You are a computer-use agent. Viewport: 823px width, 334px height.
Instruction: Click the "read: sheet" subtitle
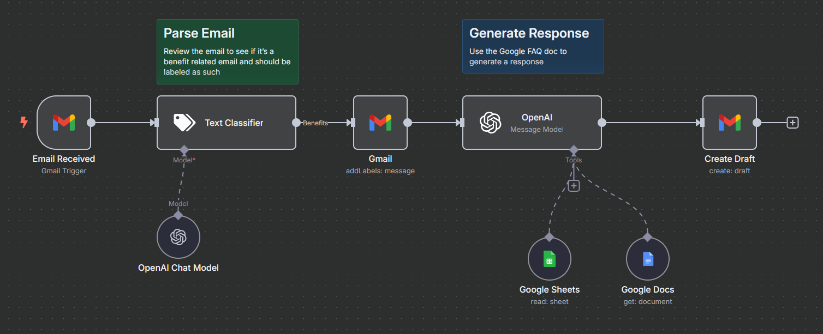tap(550, 301)
